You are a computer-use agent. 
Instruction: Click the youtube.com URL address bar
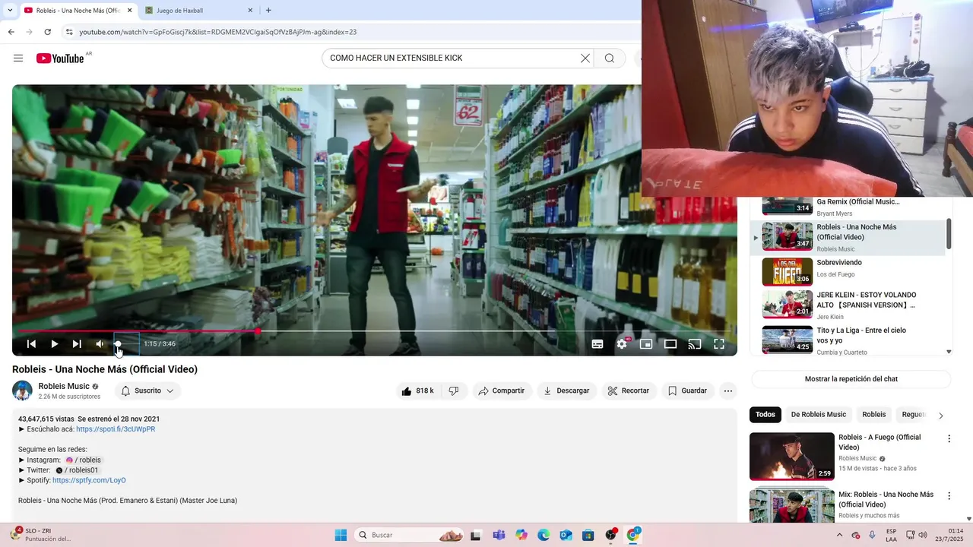point(217,32)
